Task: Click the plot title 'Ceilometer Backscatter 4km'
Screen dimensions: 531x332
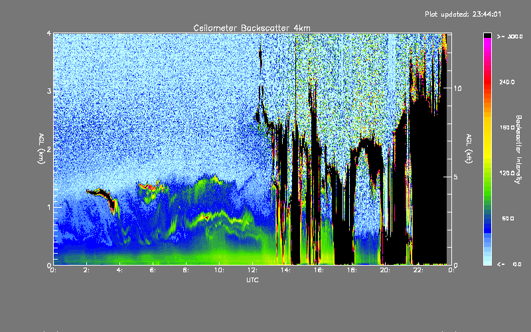Action: [252, 28]
